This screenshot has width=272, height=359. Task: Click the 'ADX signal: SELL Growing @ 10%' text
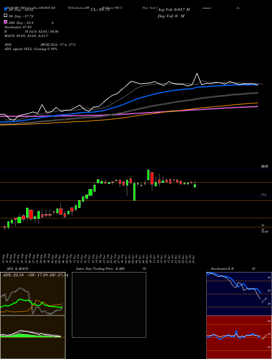[30, 49]
